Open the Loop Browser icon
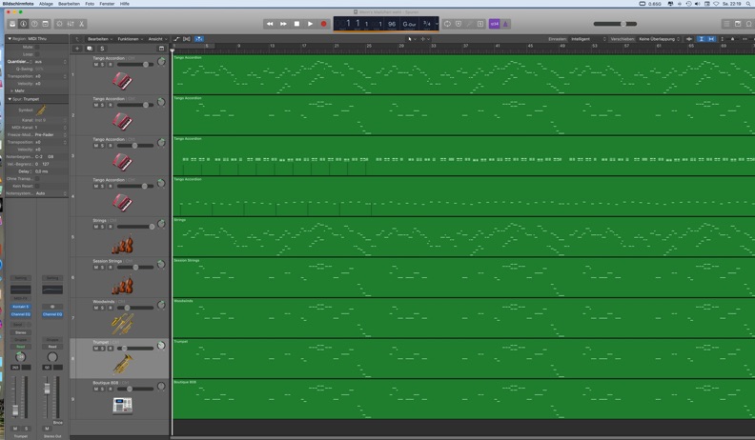 (748, 24)
